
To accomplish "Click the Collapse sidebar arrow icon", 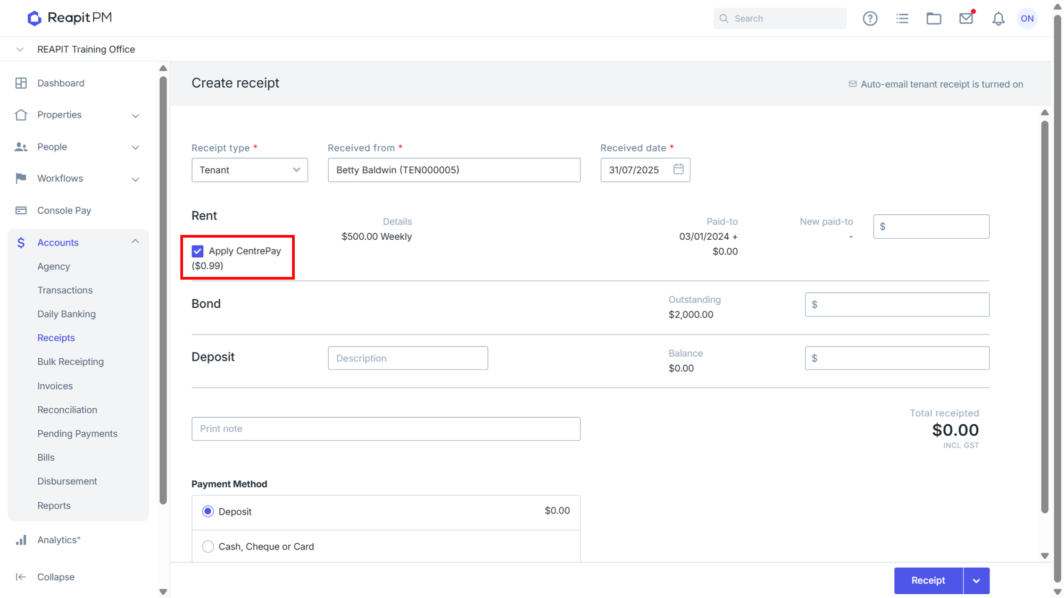I will (21, 577).
